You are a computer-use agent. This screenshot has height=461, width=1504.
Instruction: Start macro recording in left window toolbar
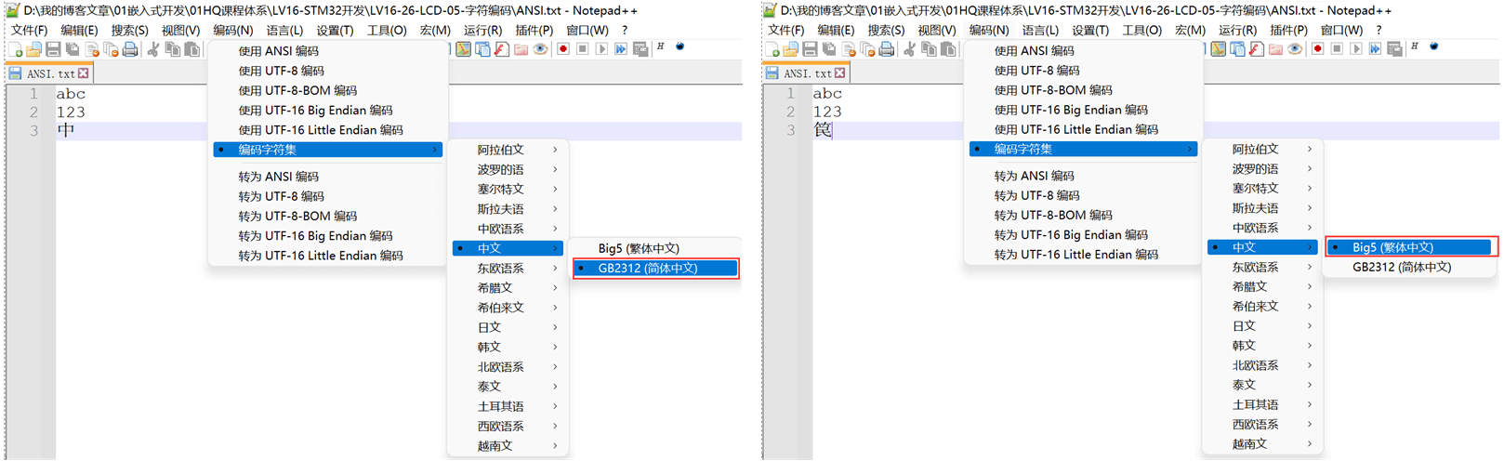point(562,49)
